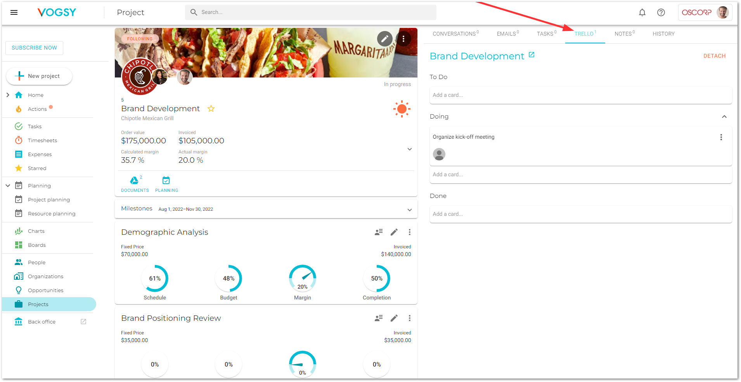The image size is (741, 382).
Task: Create a New project
Action: (x=39, y=76)
